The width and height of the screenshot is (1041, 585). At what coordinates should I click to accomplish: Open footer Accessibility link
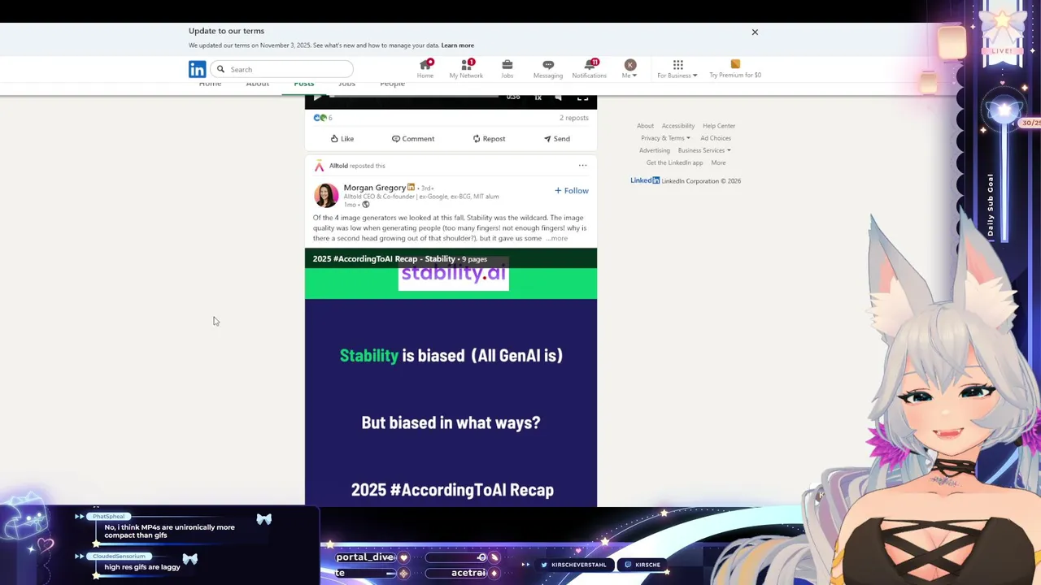tap(678, 126)
